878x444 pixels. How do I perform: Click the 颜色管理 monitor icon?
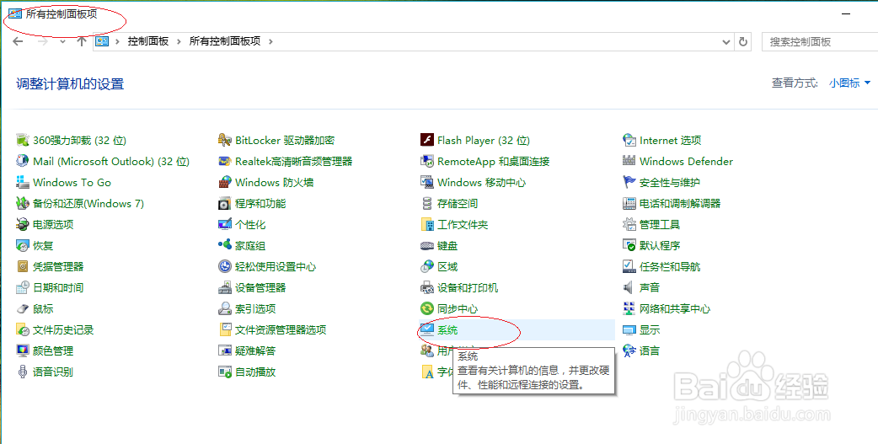(x=23, y=351)
